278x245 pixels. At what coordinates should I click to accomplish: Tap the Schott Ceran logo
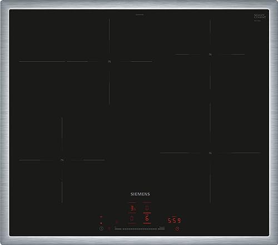(260, 16)
